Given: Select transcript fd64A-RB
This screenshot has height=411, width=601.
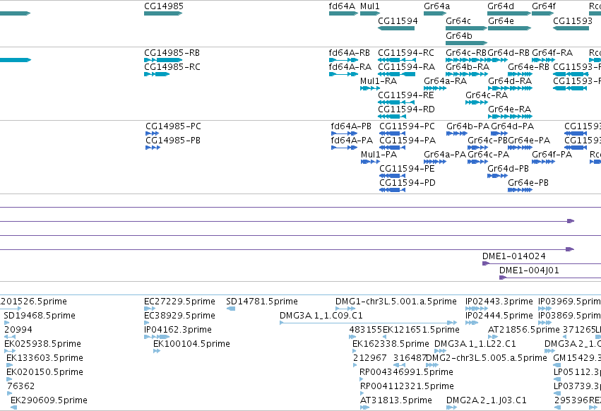Looking at the screenshot, I should tap(343, 60).
